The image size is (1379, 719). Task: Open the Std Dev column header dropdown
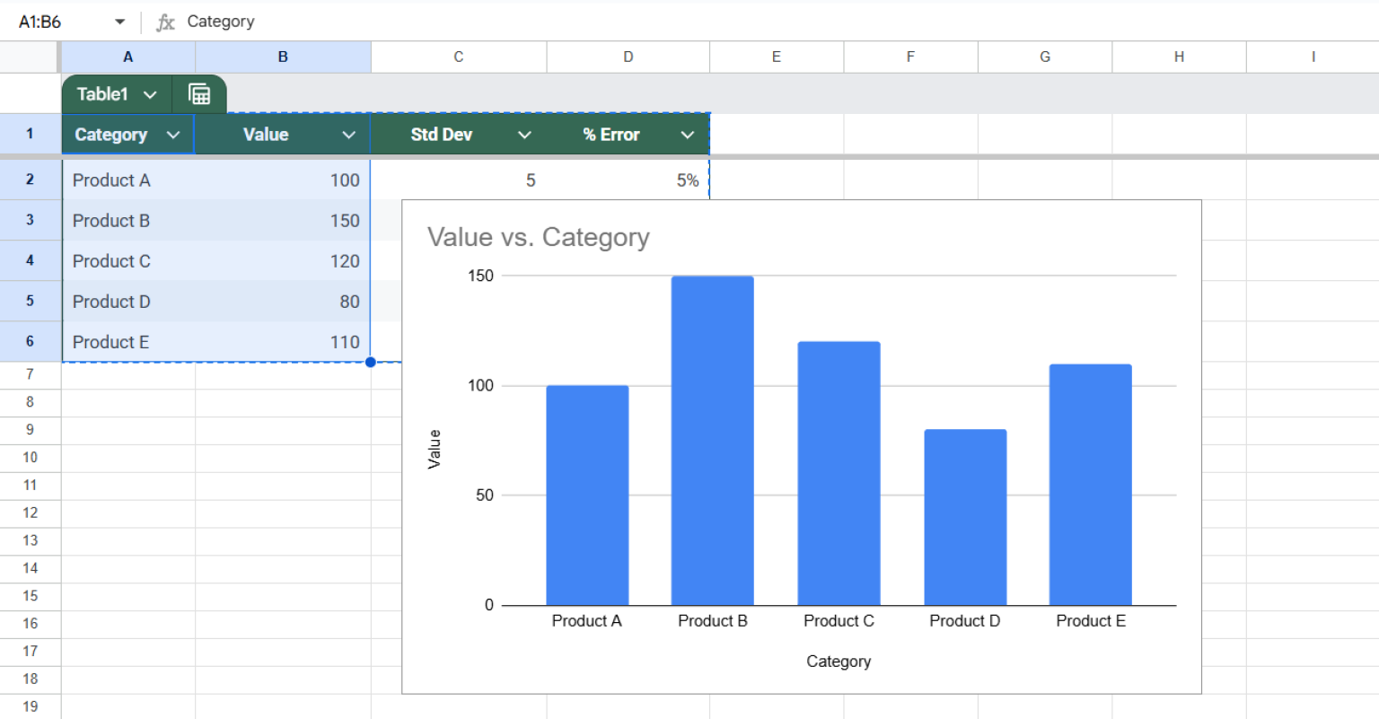coord(525,134)
